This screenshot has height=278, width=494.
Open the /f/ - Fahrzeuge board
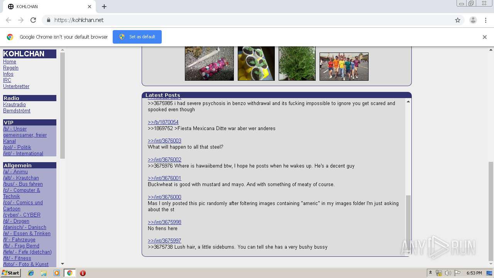click(19, 240)
